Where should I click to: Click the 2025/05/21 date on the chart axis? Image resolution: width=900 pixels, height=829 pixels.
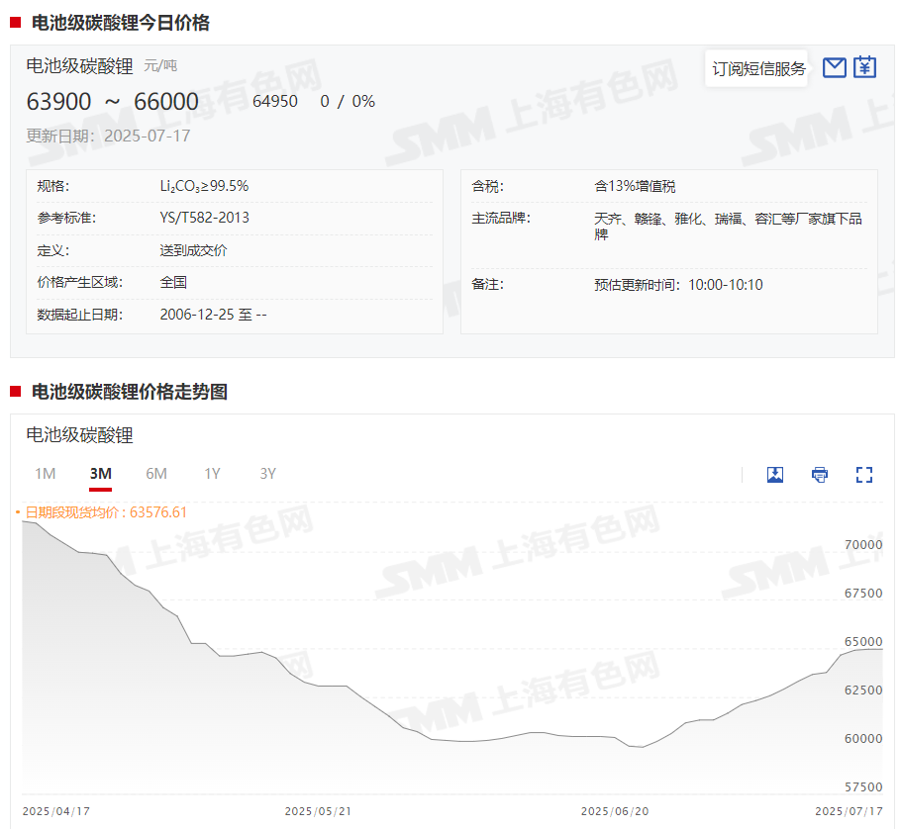[x=318, y=811]
